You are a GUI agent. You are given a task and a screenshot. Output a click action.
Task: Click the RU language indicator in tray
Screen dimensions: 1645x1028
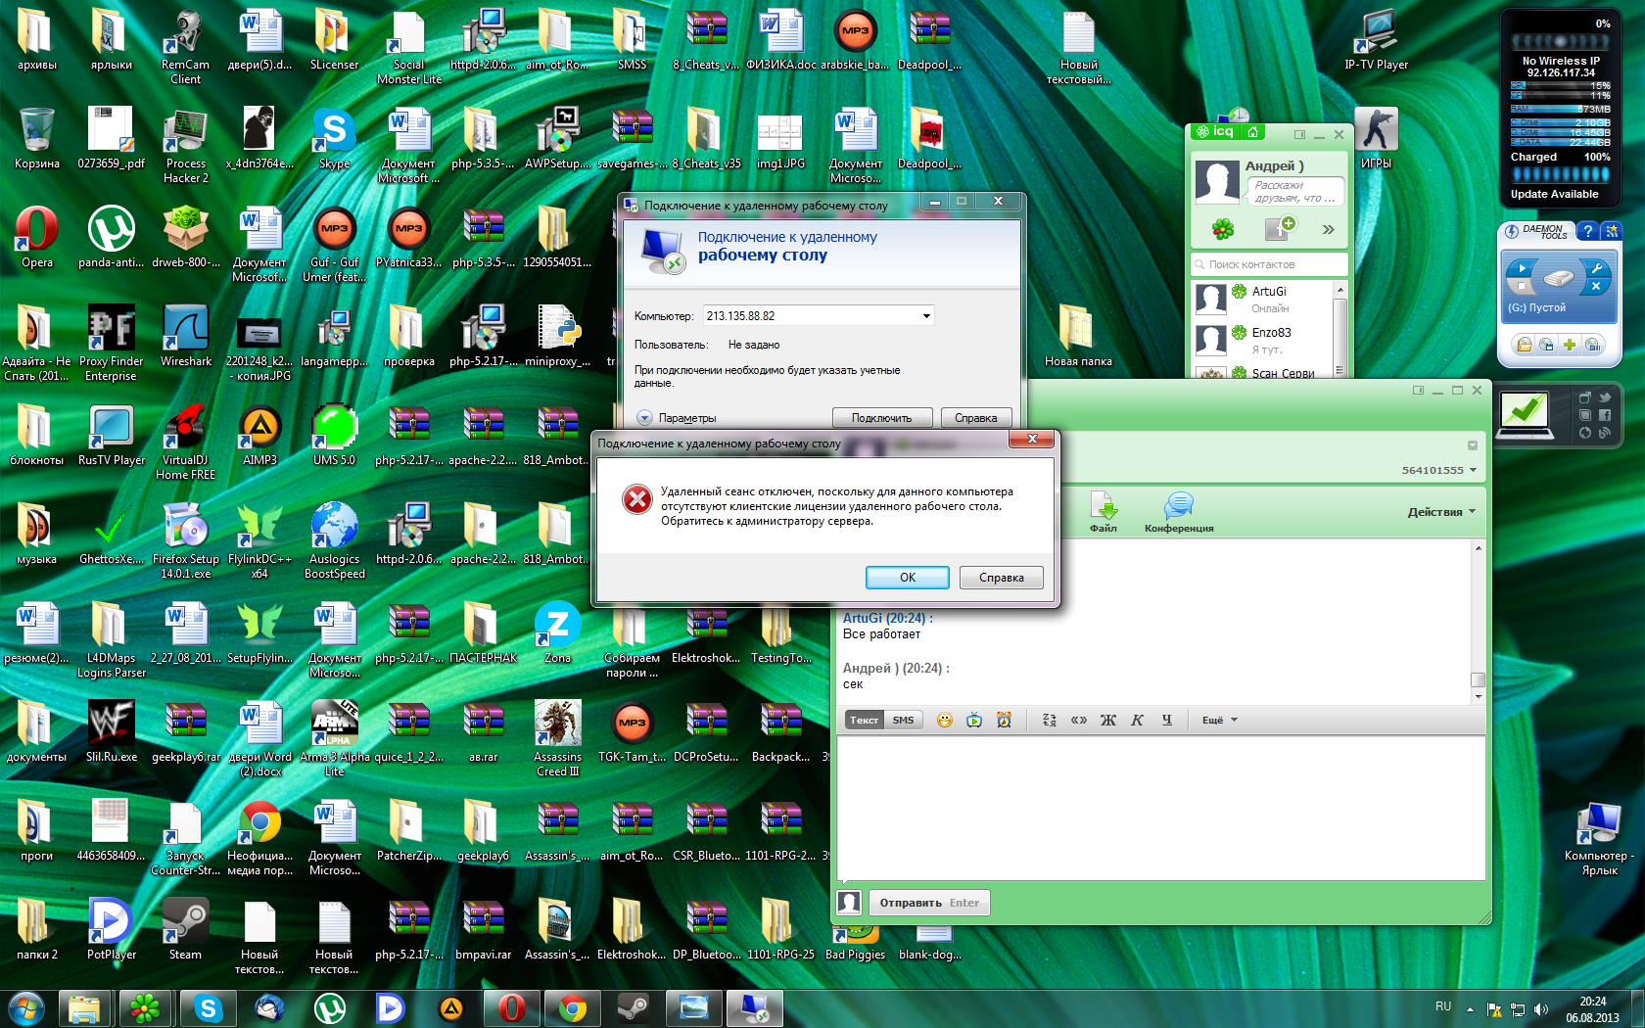[1443, 1006]
